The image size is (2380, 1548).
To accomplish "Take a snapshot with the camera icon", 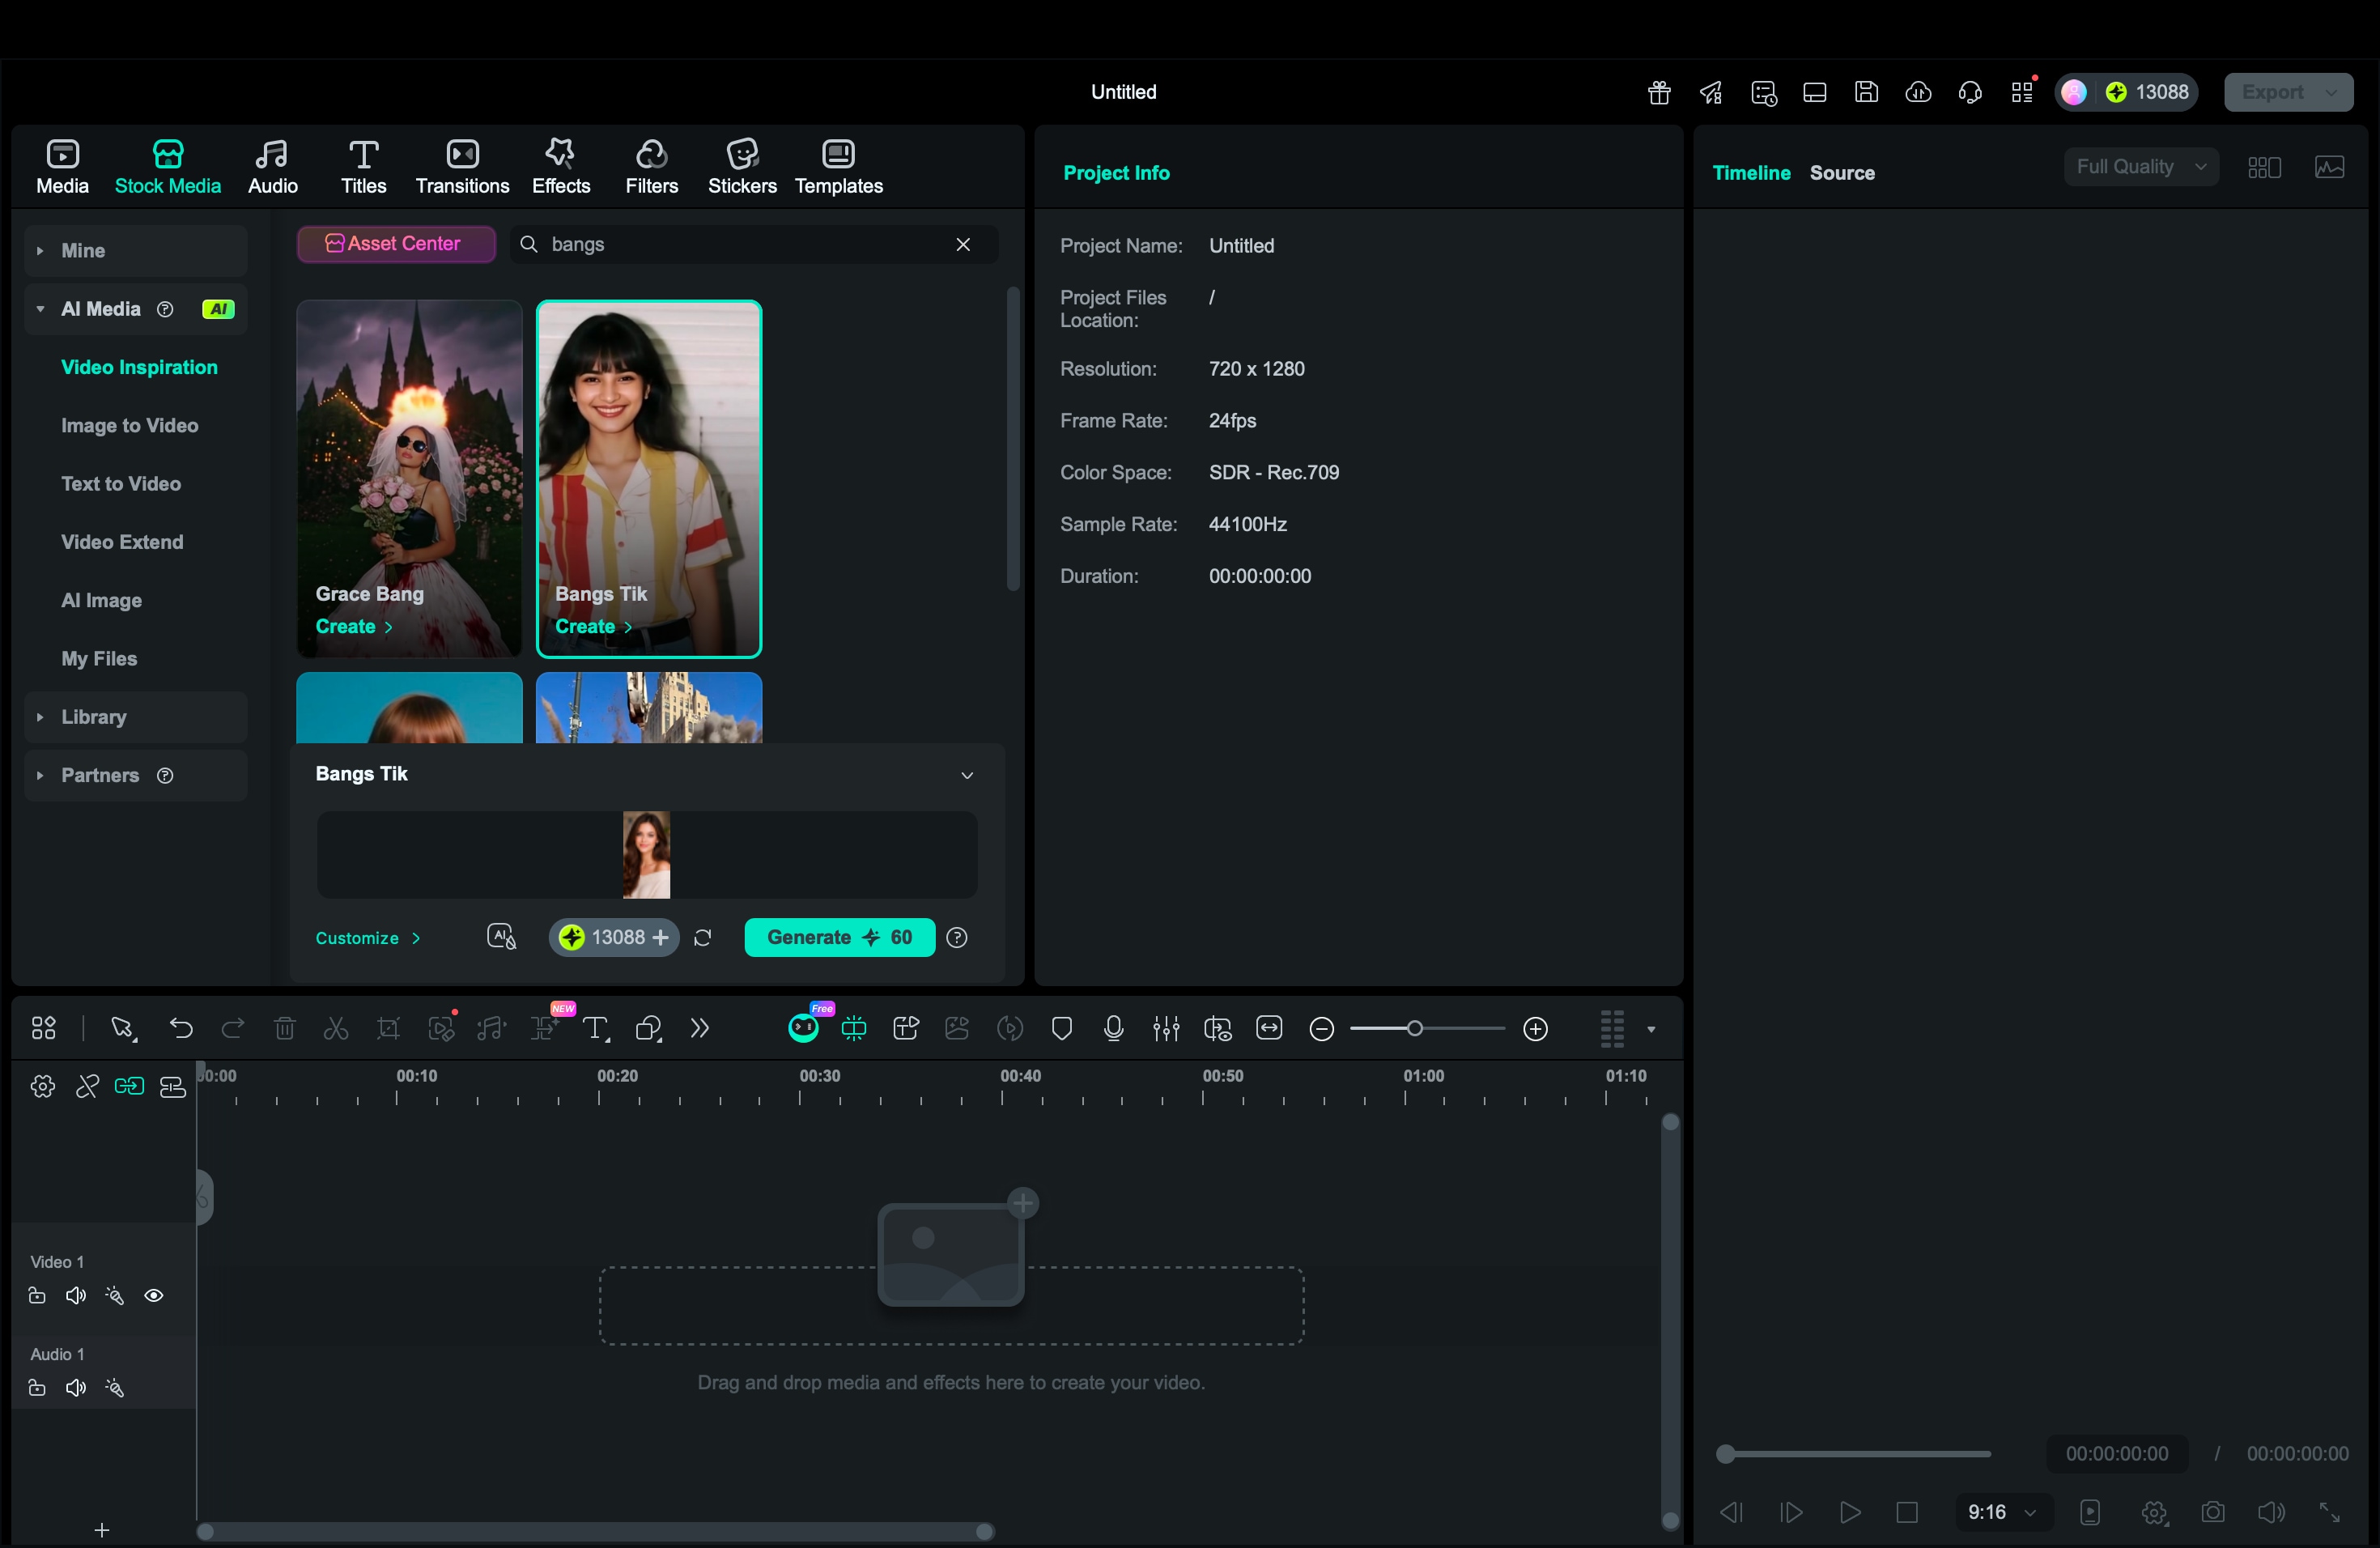I will [x=2212, y=1512].
